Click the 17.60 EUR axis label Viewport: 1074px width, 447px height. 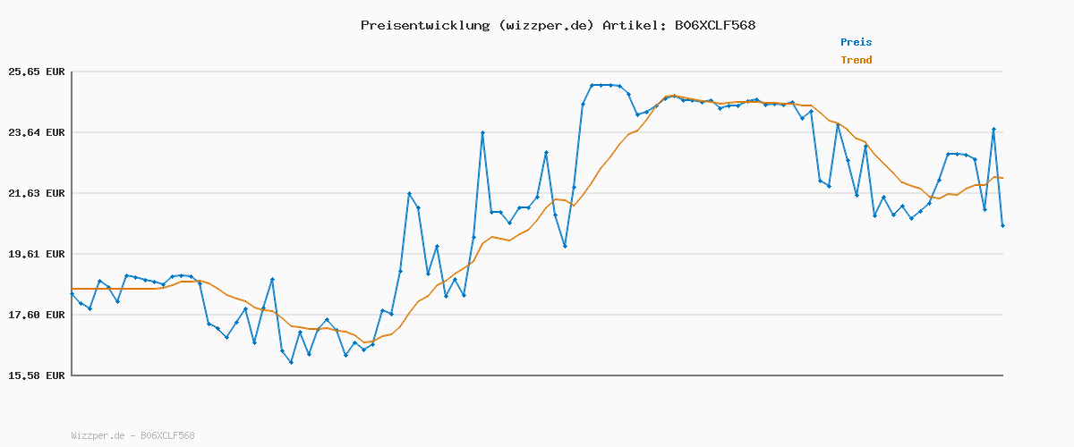click(x=37, y=315)
